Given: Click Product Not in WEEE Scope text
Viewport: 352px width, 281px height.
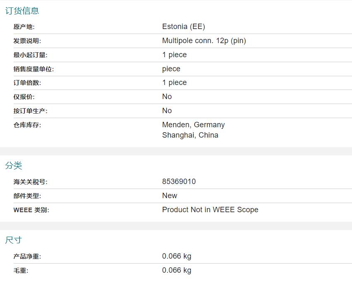Looking at the screenshot, I should point(210,210).
